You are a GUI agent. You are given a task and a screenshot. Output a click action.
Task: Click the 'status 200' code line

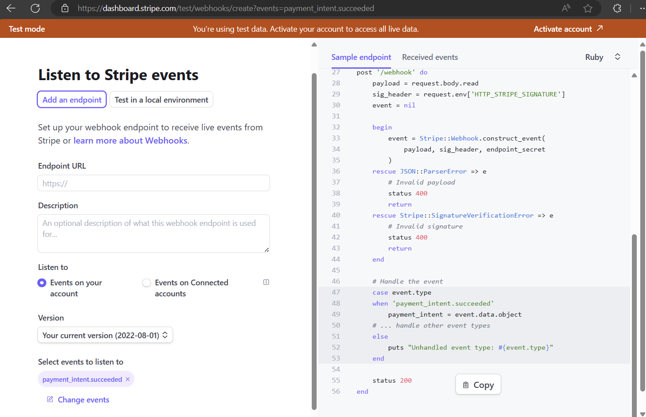[x=392, y=380]
